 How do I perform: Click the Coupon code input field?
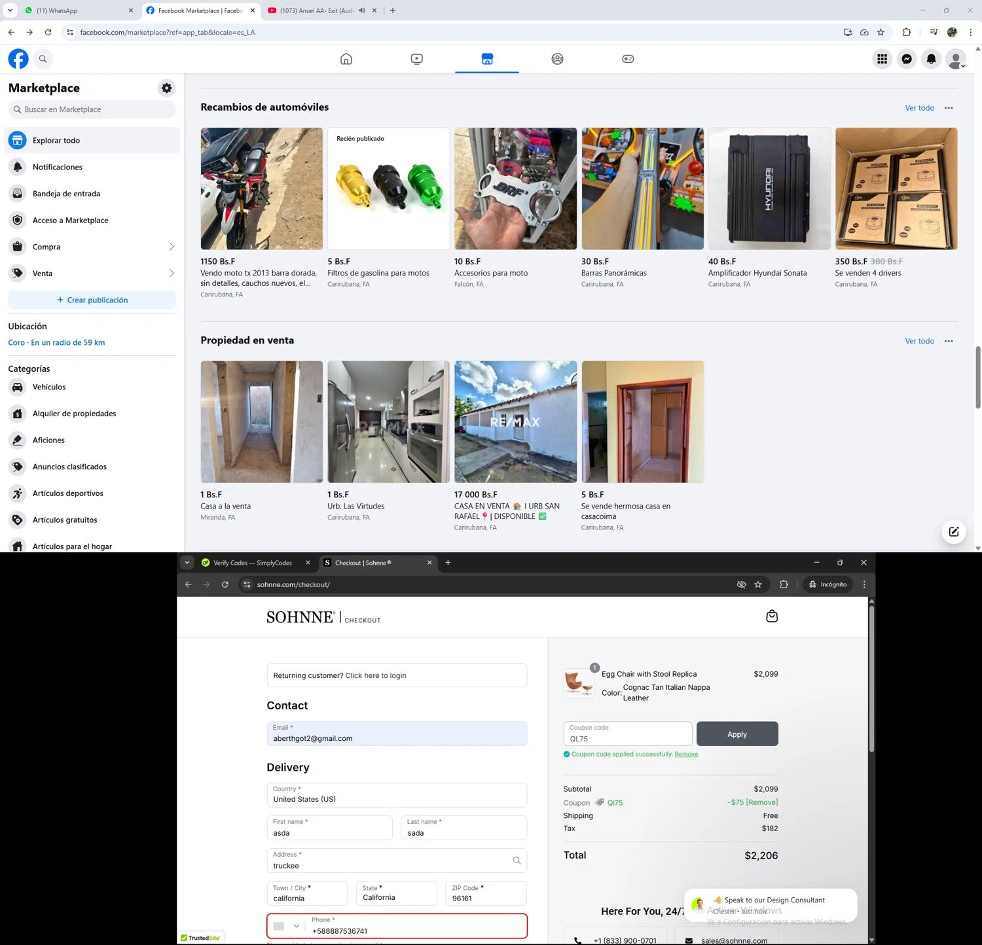pos(628,734)
